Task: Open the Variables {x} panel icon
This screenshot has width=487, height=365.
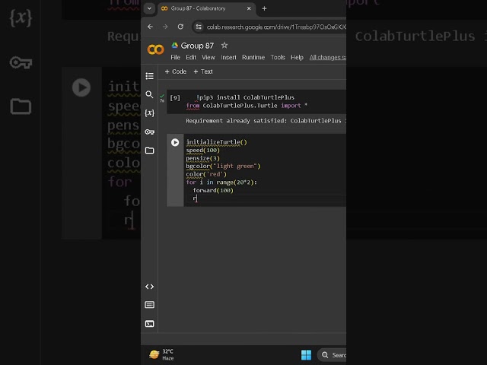Action: [x=149, y=113]
